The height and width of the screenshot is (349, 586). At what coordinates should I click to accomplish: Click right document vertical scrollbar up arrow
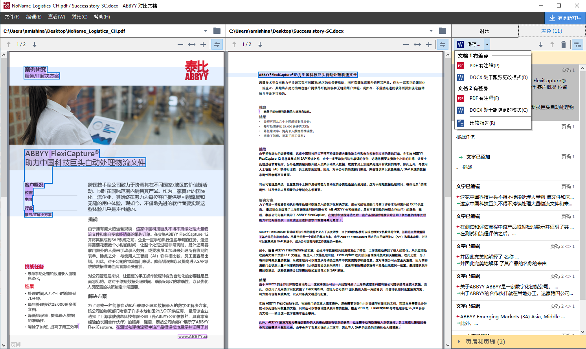[448, 55]
